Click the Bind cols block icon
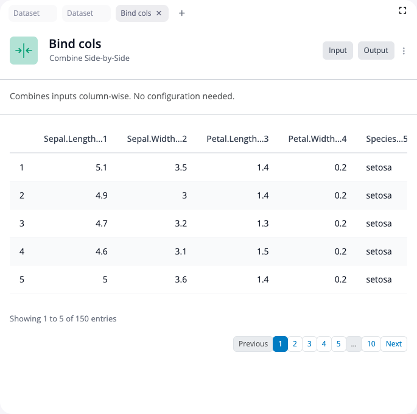 (x=24, y=51)
